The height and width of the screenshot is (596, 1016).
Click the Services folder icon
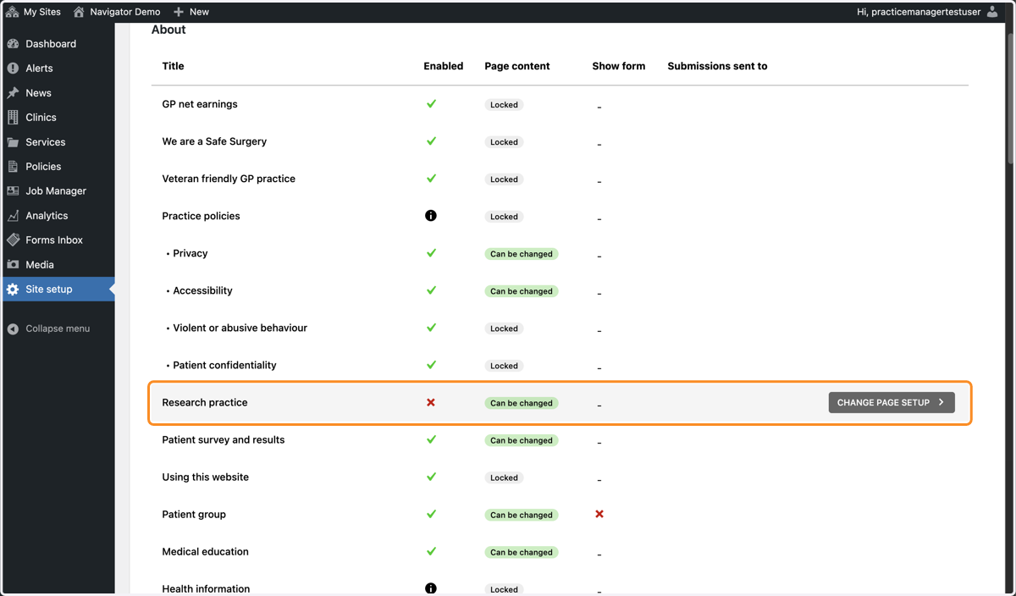click(x=13, y=142)
